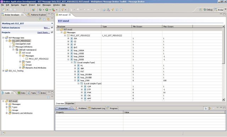The width and height of the screenshot is (227, 137).
Task: Click the collapse-all minus toolbar icon
Action: click(x=121, y=10)
